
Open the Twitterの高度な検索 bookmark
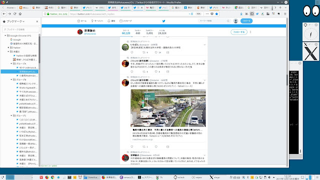(x=25, y=55)
